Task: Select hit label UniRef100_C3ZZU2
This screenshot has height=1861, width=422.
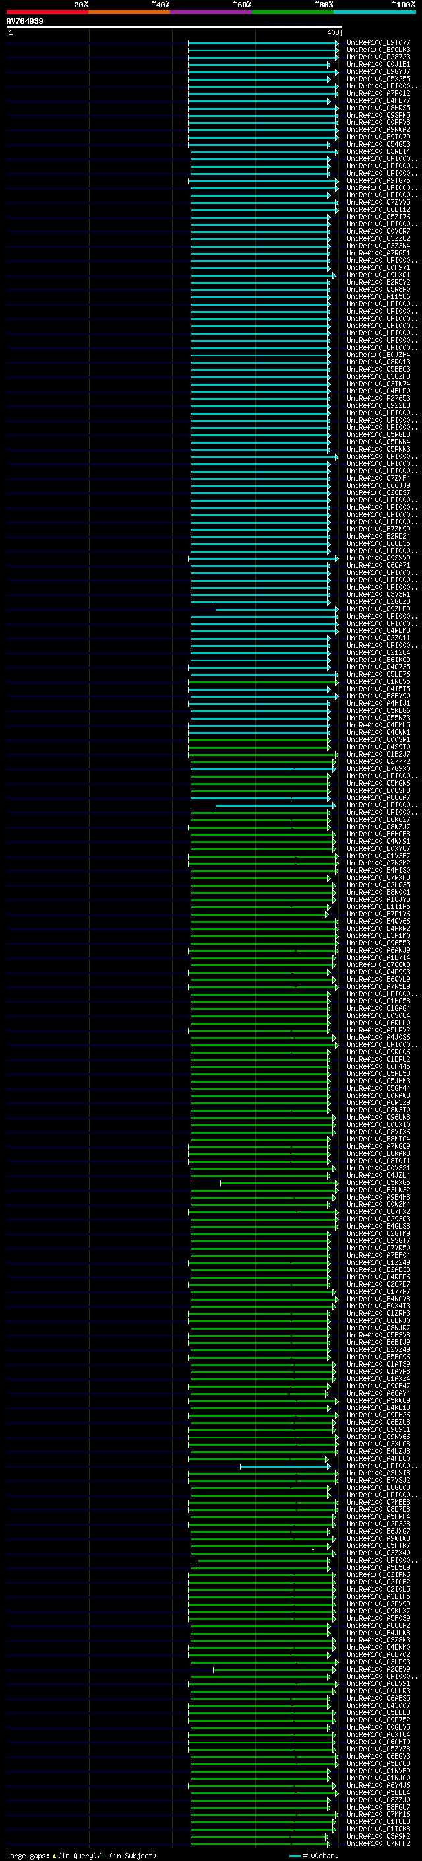Action: [378, 238]
